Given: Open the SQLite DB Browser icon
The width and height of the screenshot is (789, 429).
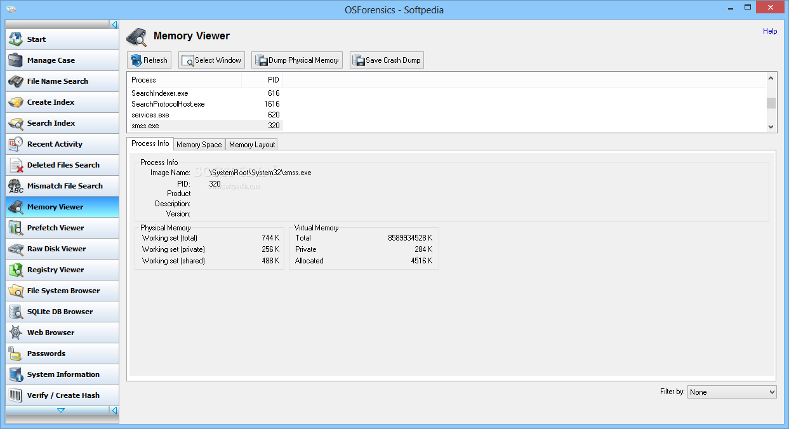Looking at the screenshot, I should (x=16, y=312).
